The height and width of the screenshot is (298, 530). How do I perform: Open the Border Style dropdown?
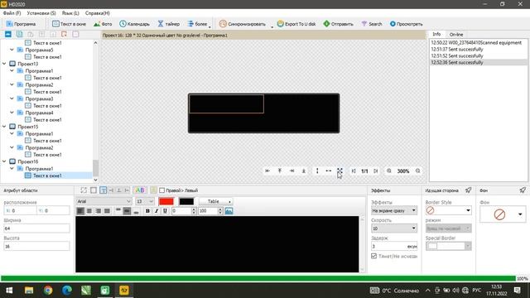coord(448,210)
